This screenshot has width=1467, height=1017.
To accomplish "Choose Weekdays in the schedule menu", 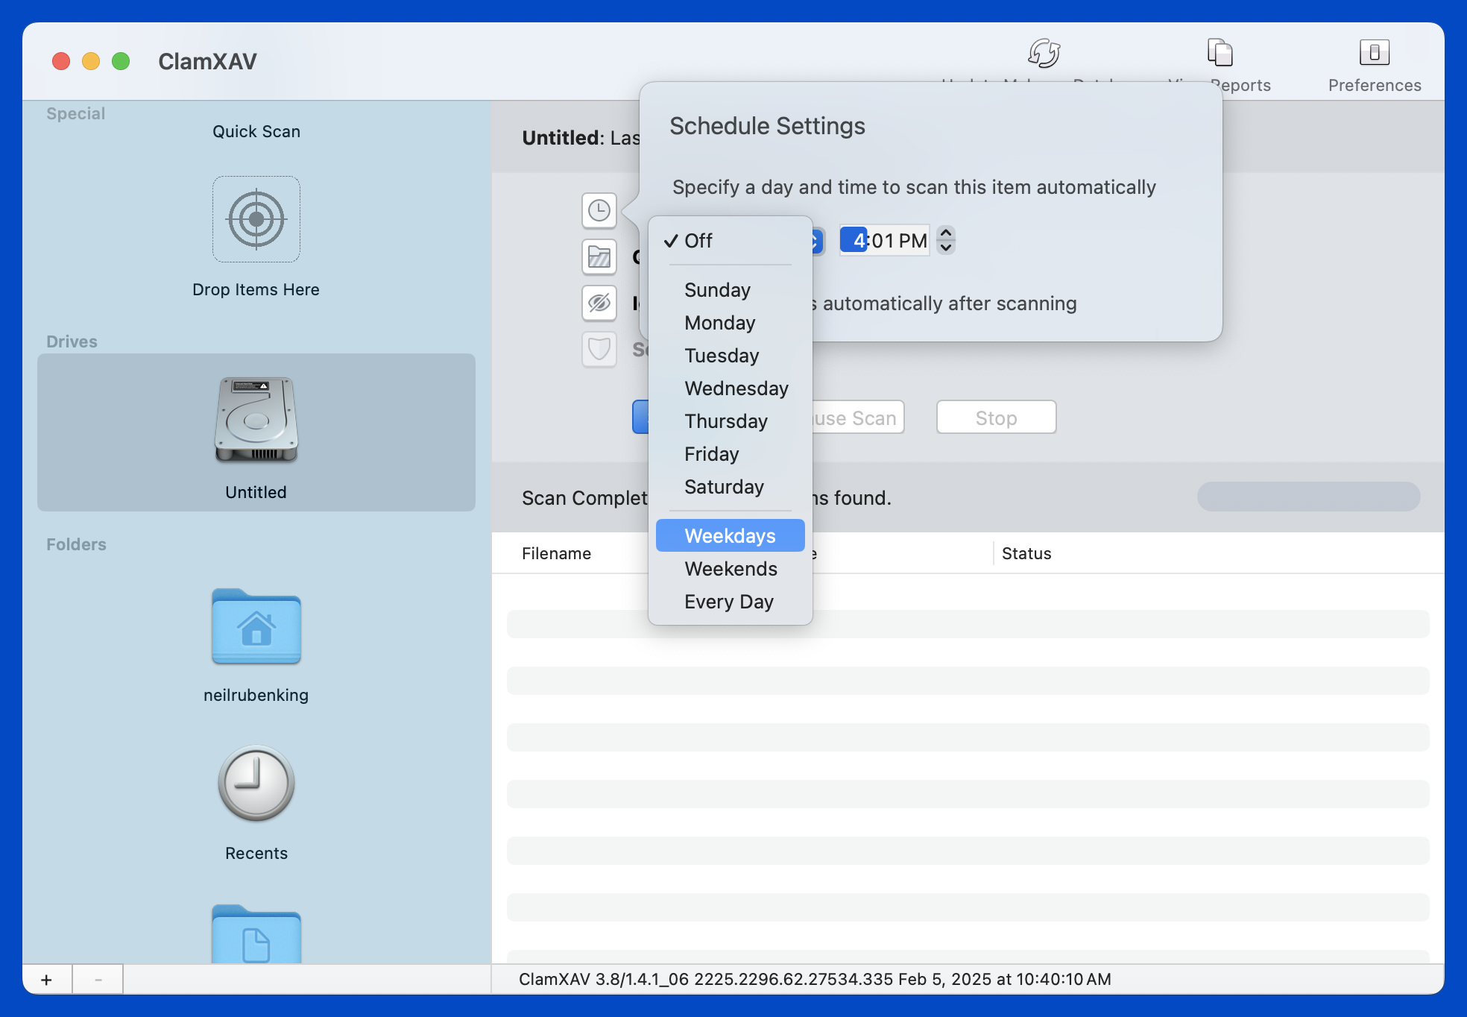I will click(731, 536).
